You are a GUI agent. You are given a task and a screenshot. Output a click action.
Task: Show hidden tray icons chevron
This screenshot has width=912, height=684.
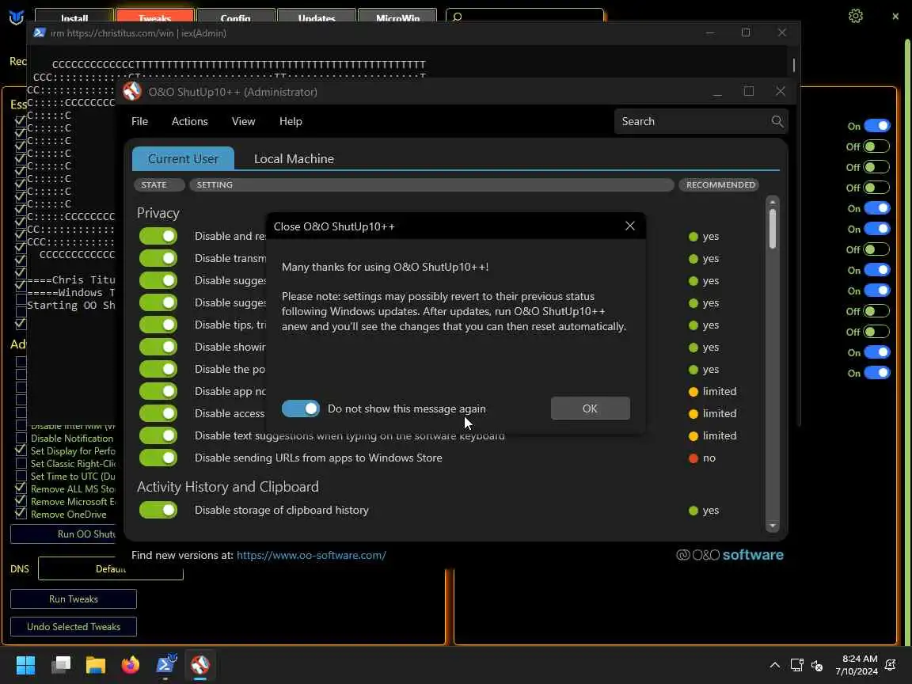(775, 665)
